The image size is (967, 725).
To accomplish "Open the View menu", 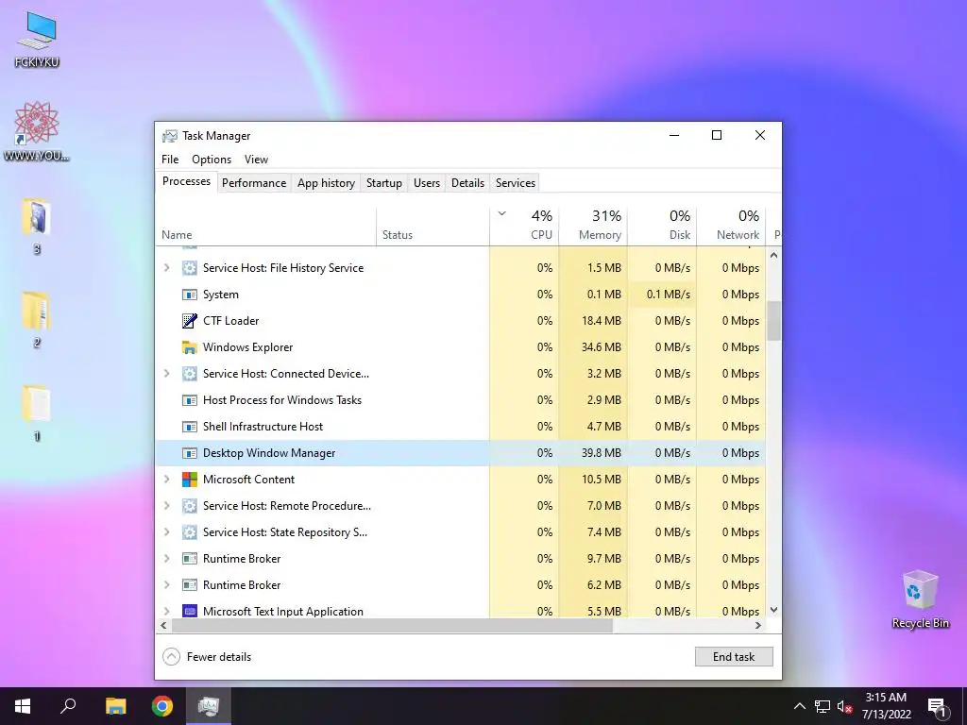I will (x=256, y=159).
